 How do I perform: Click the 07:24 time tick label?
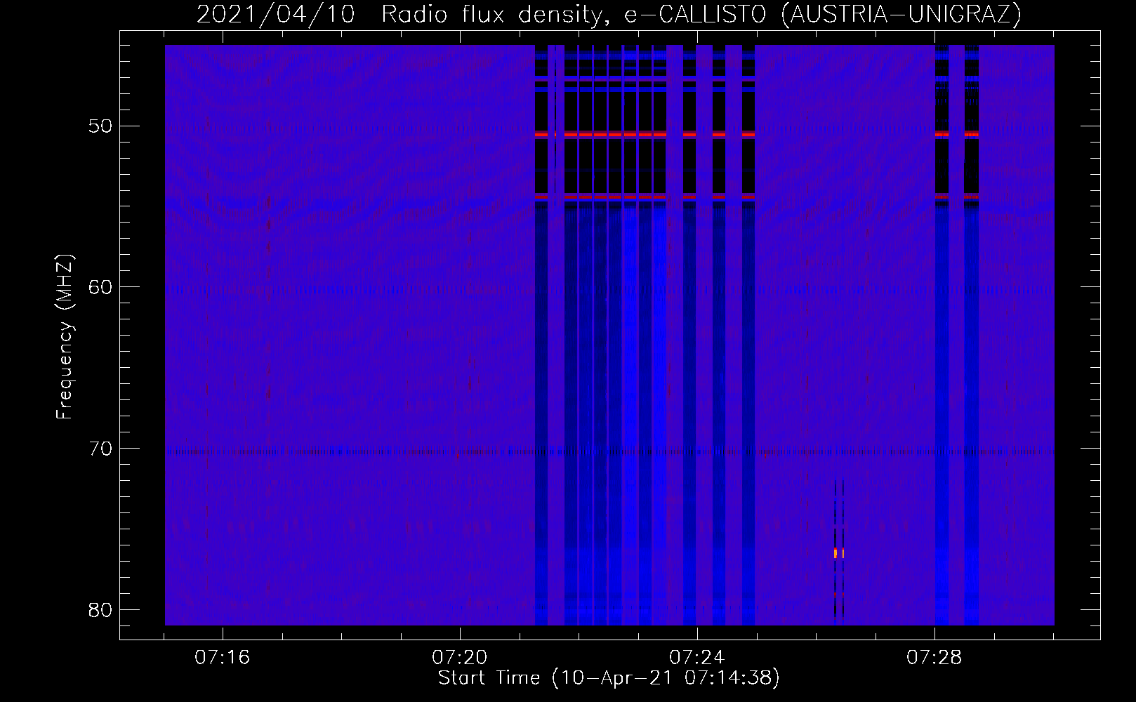(x=697, y=657)
